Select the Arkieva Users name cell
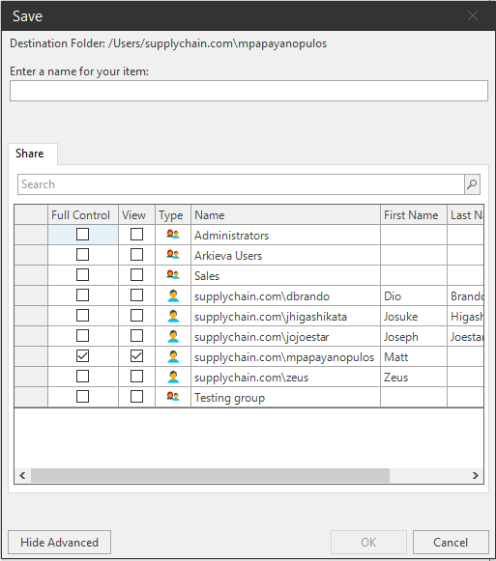This screenshot has height=561, width=496. coord(285,255)
